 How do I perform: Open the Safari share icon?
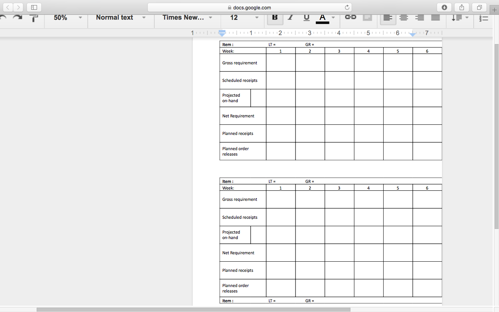tap(462, 7)
